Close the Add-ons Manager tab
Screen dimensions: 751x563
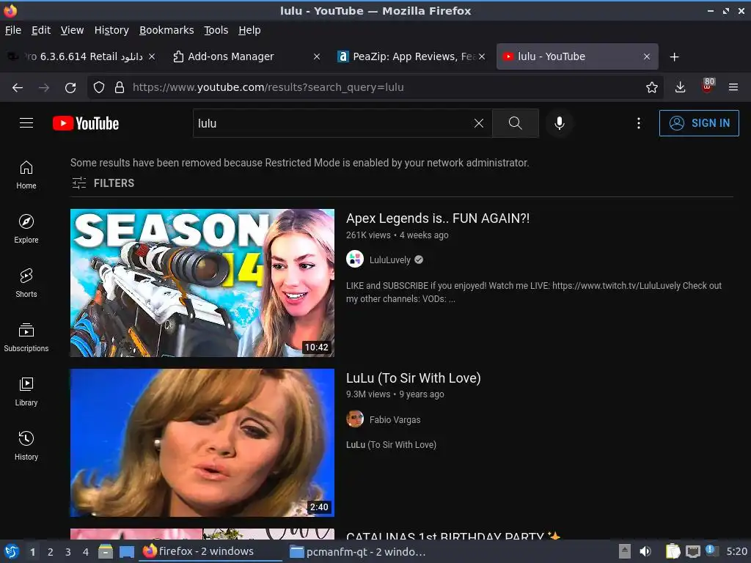click(317, 56)
